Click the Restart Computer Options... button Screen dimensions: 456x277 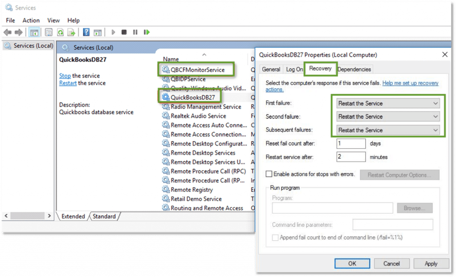(399, 175)
